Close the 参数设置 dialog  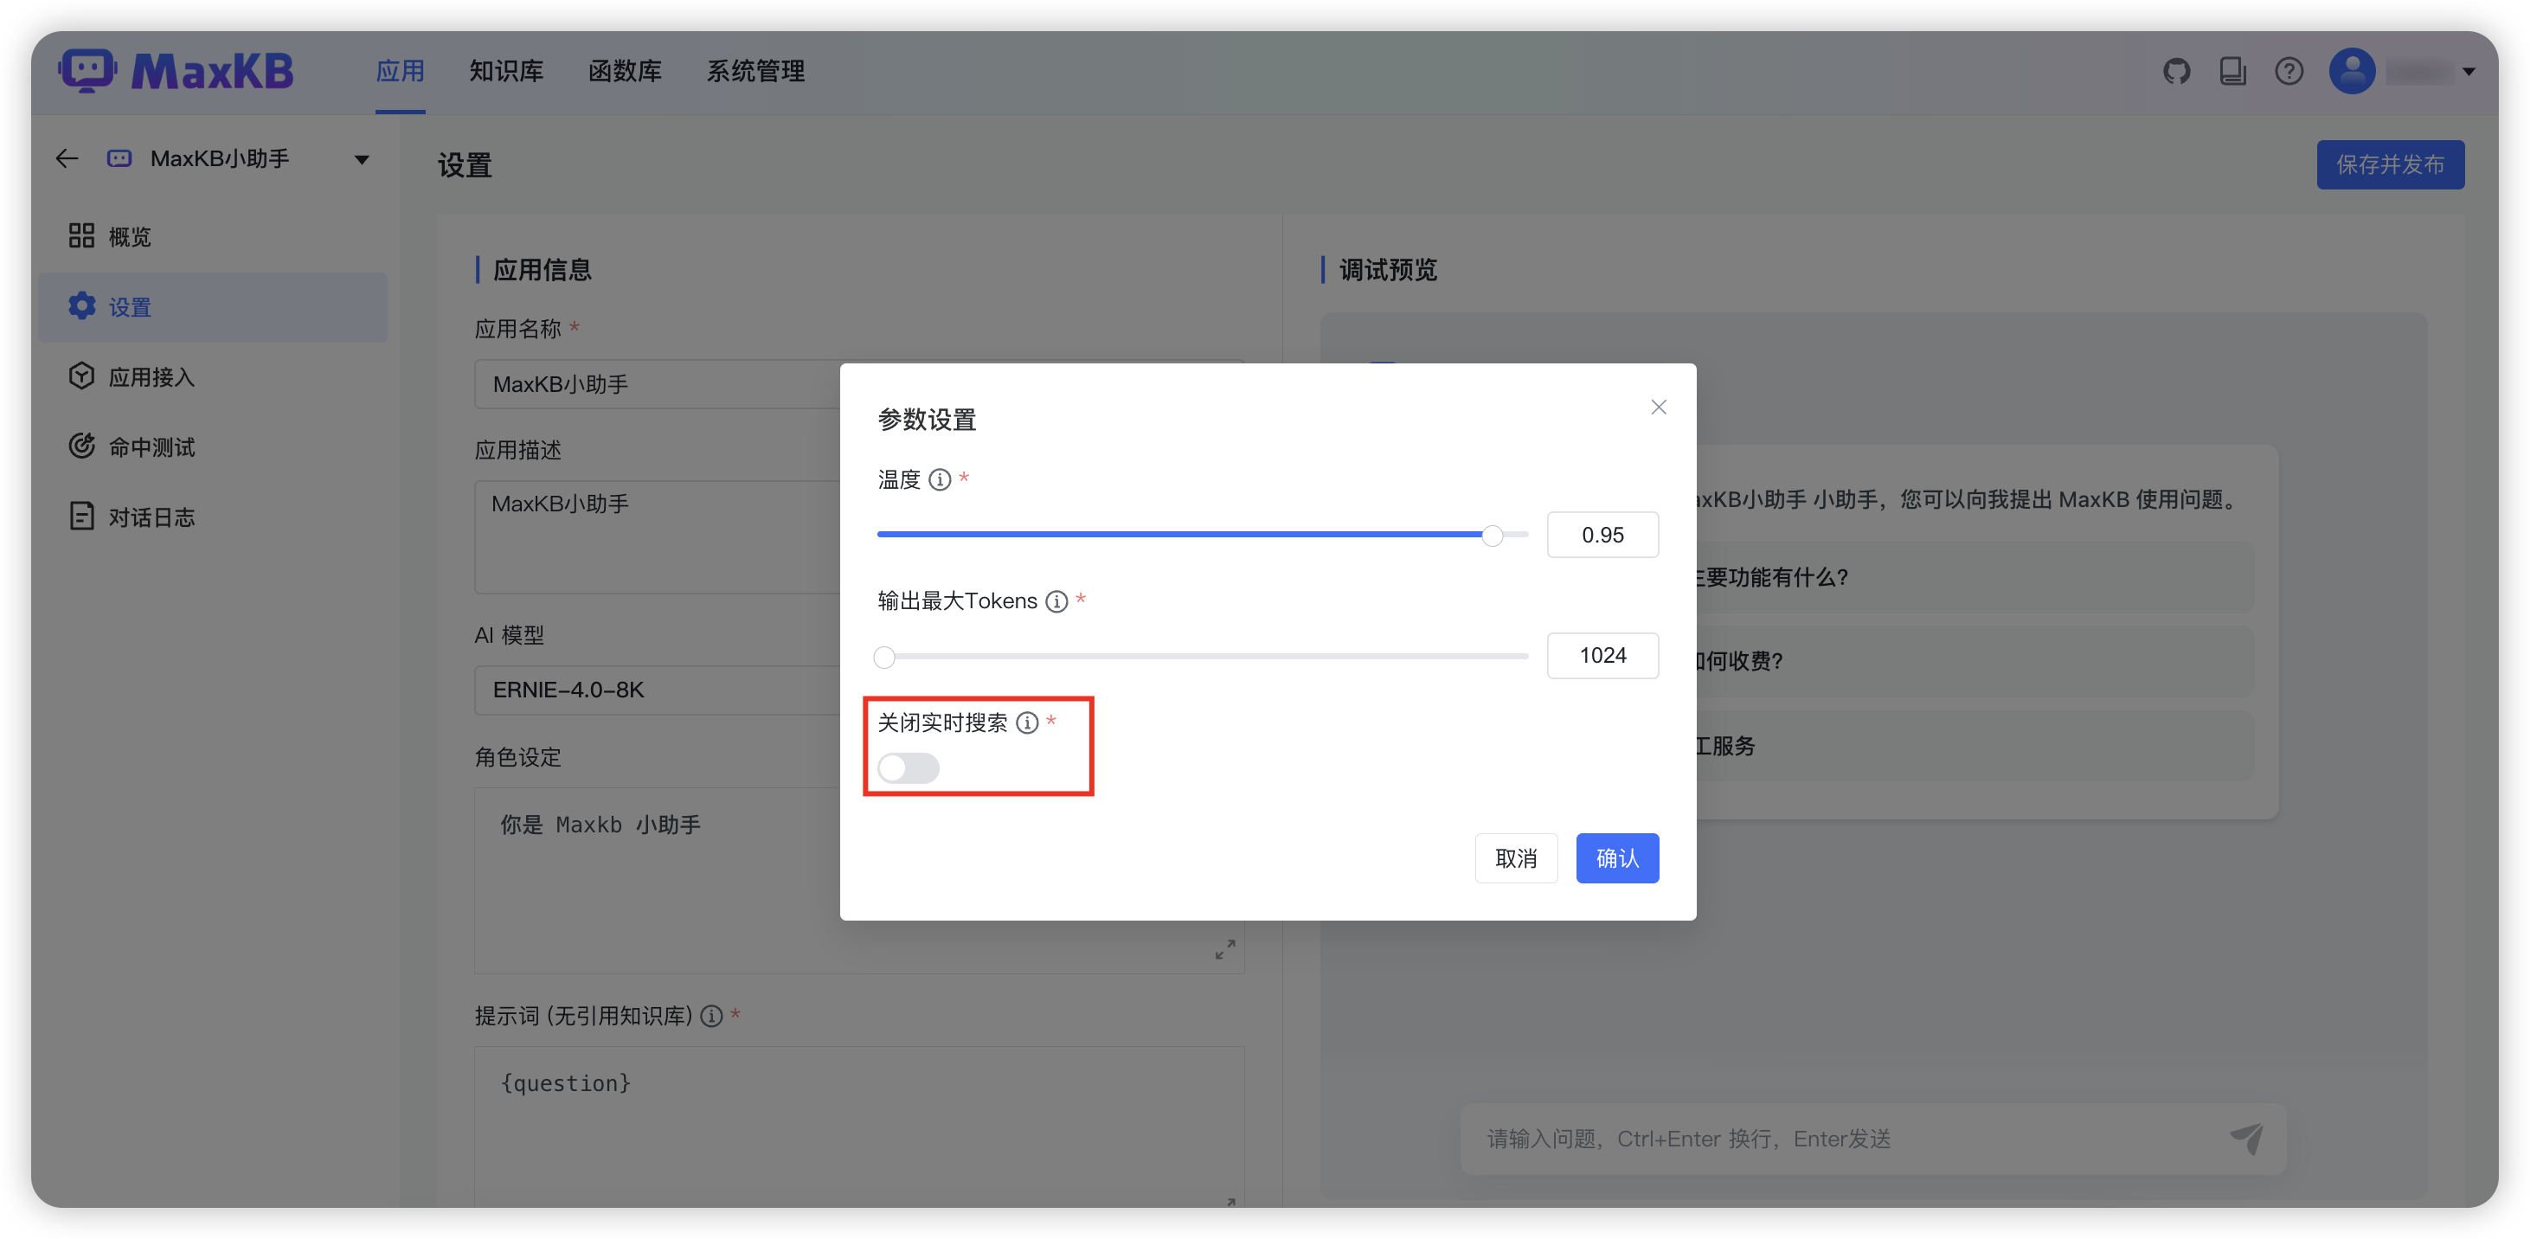click(1658, 407)
